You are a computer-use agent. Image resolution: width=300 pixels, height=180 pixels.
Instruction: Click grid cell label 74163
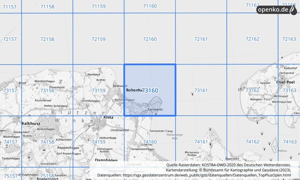pyautogui.click(x=290, y=142)
